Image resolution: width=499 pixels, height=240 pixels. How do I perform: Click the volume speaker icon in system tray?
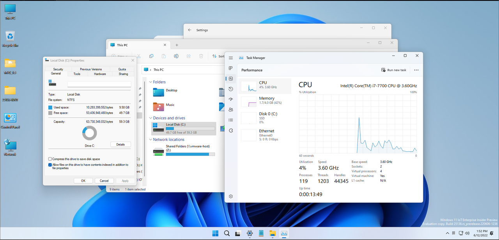click(467, 233)
